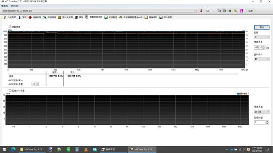Image resolution: width=273 pixels, height=153 pixels.
Task: Click the green copy toolbar icon
Action: click(225, 11)
